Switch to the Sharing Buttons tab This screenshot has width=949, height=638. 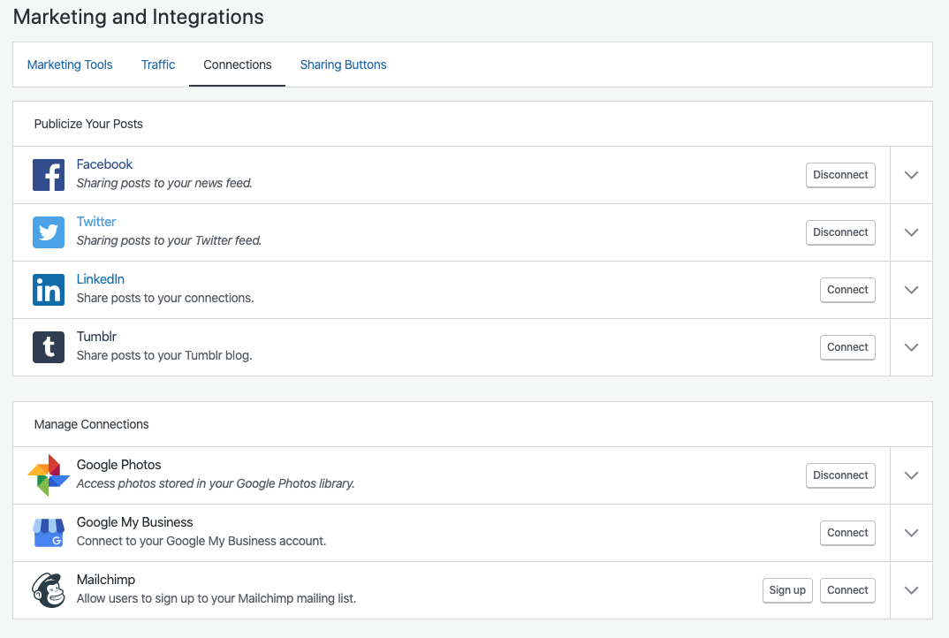pos(343,64)
